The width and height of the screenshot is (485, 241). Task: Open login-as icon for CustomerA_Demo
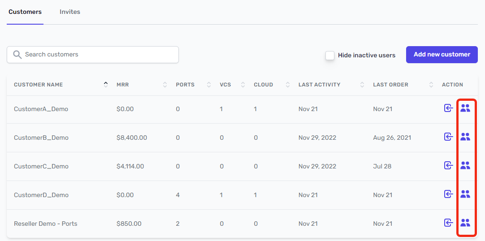coord(449,108)
